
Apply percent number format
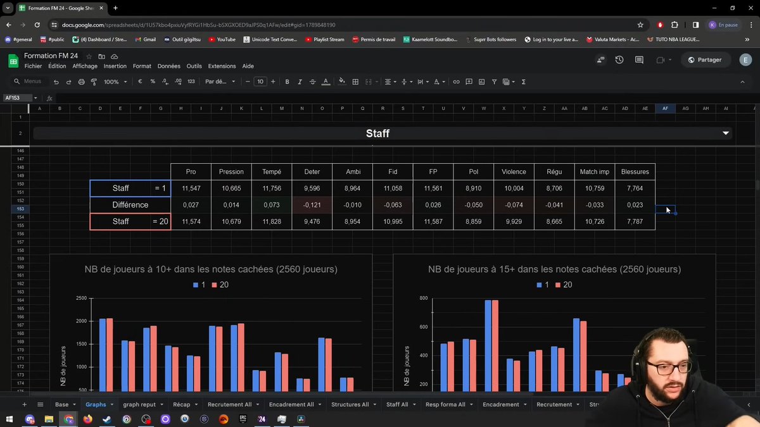pyautogui.click(x=153, y=82)
